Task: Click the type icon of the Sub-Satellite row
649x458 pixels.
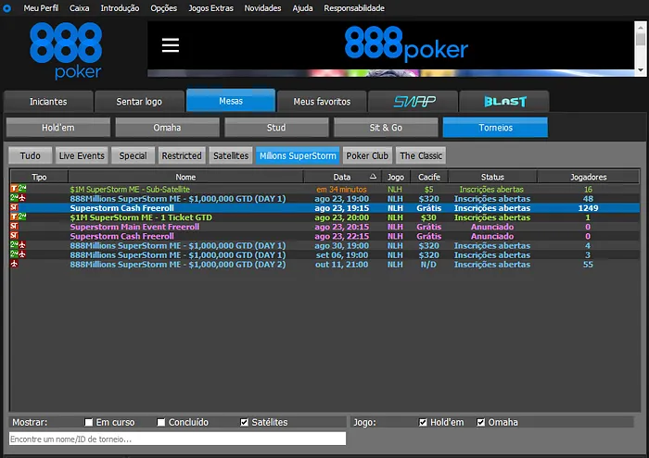Action: (x=19, y=189)
